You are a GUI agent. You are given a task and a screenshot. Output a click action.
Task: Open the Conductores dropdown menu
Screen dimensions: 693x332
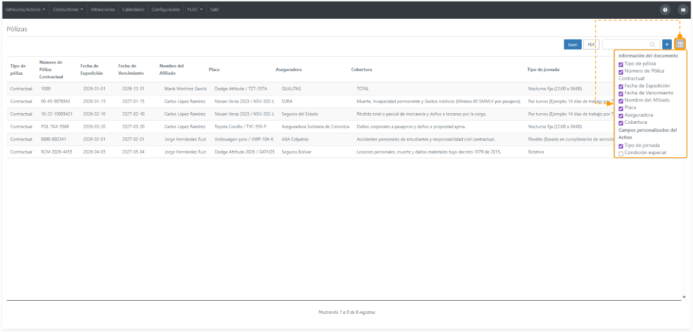click(68, 10)
